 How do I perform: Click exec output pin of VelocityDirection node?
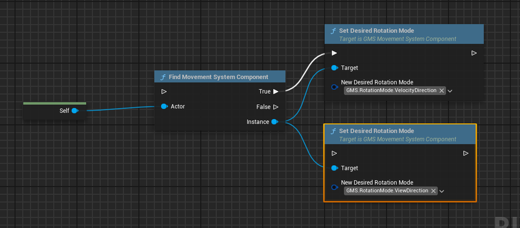pyautogui.click(x=474, y=53)
